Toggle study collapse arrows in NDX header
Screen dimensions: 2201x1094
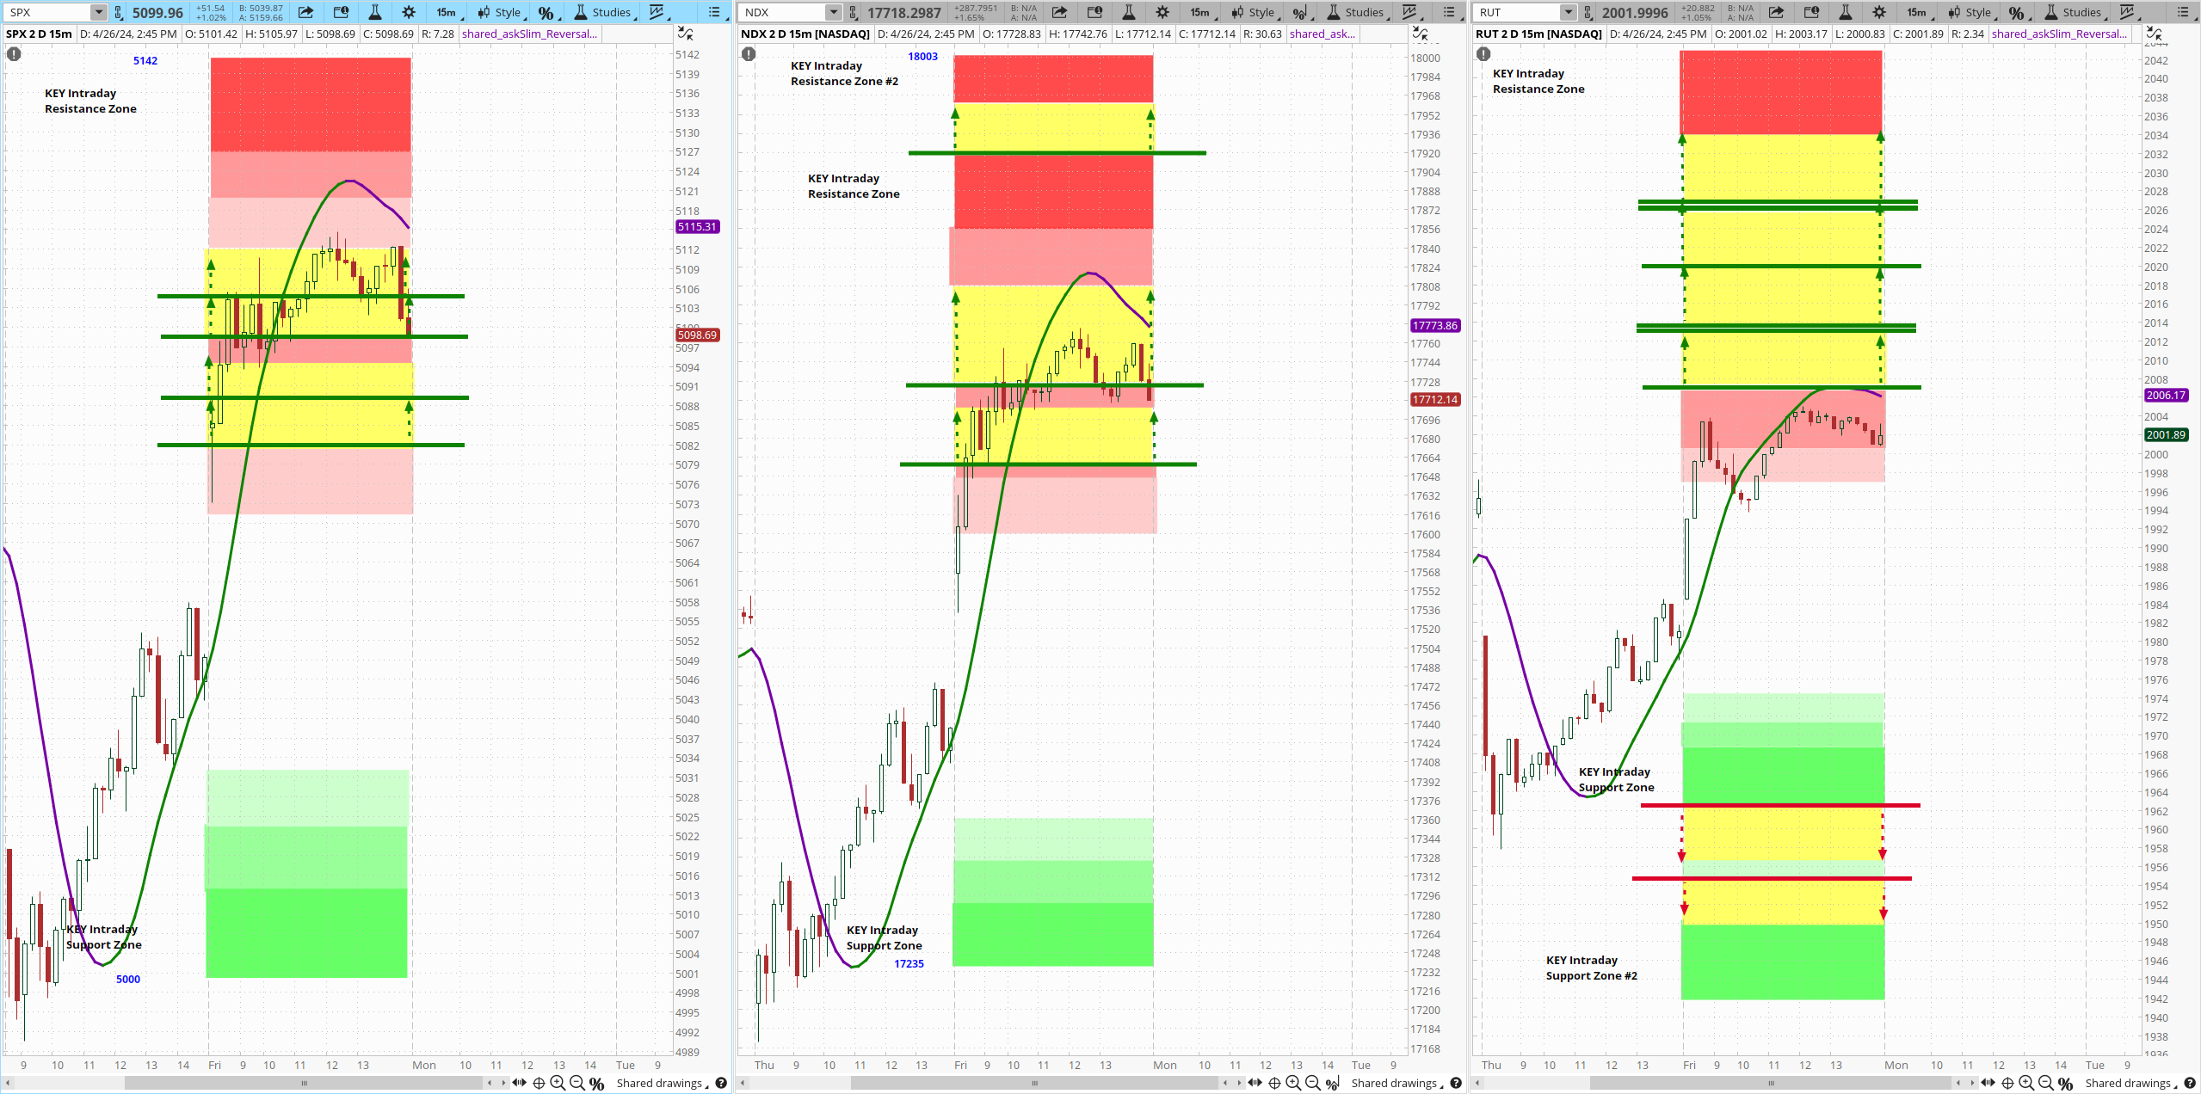pos(1420,34)
